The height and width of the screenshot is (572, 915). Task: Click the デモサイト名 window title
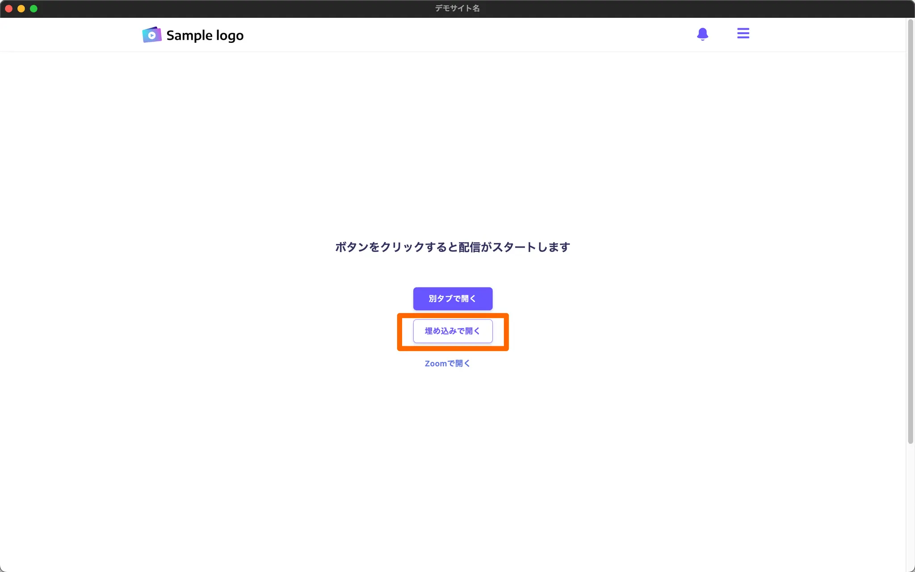coord(457,8)
